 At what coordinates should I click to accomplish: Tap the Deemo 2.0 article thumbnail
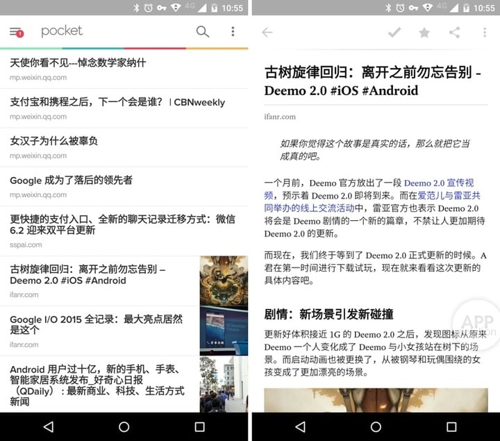[224, 281]
